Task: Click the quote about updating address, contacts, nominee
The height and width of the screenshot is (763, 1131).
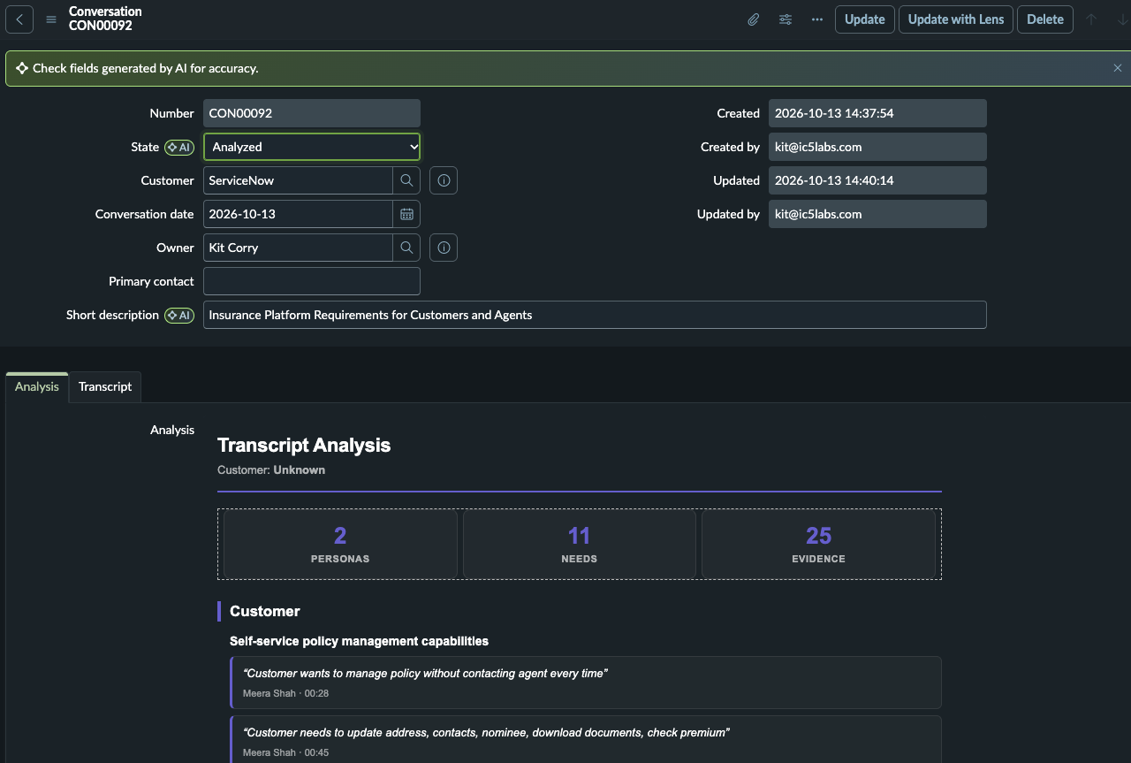Action: 486,733
